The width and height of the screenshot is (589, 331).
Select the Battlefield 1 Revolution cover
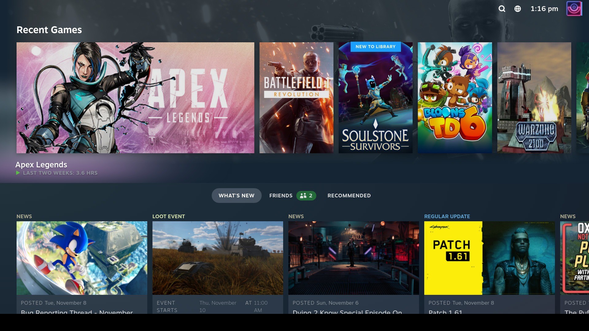click(x=296, y=98)
